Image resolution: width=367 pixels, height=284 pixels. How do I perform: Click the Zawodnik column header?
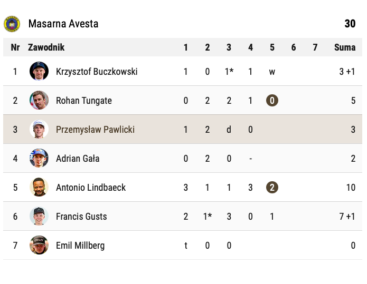(x=46, y=47)
